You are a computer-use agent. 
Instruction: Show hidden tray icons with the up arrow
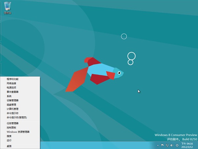158,145
